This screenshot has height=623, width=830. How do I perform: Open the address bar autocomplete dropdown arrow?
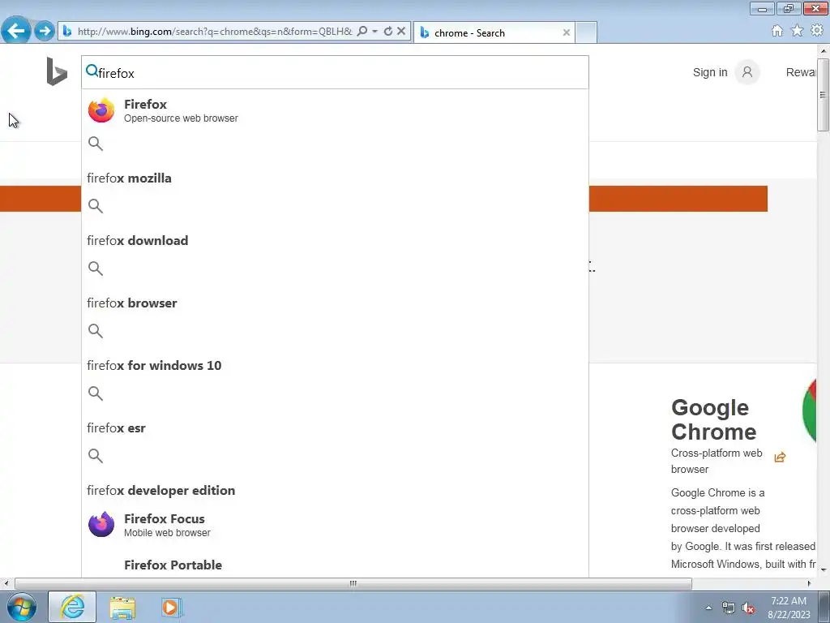[374, 32]
